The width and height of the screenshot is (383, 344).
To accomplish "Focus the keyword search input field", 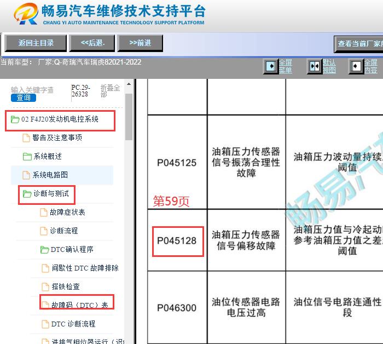I will click(x=32, y=90).
